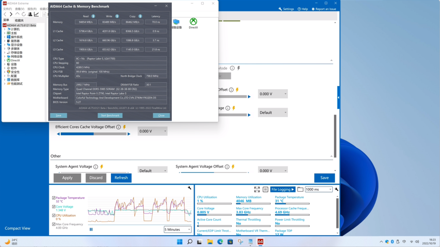Open the log folder icon

click(300, 190)
